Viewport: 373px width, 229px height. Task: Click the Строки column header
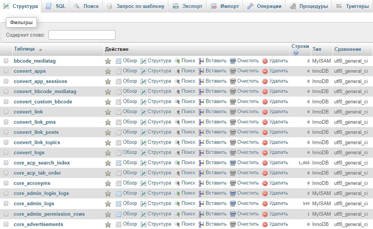click(300, 46)
